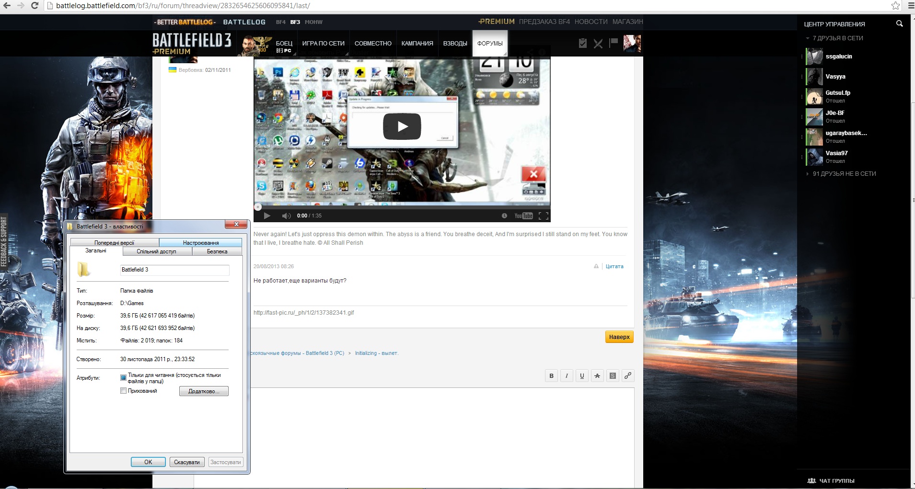Click the browser address bar URL
The height and width of the screenshot is (489, 915).
point(183,6)
